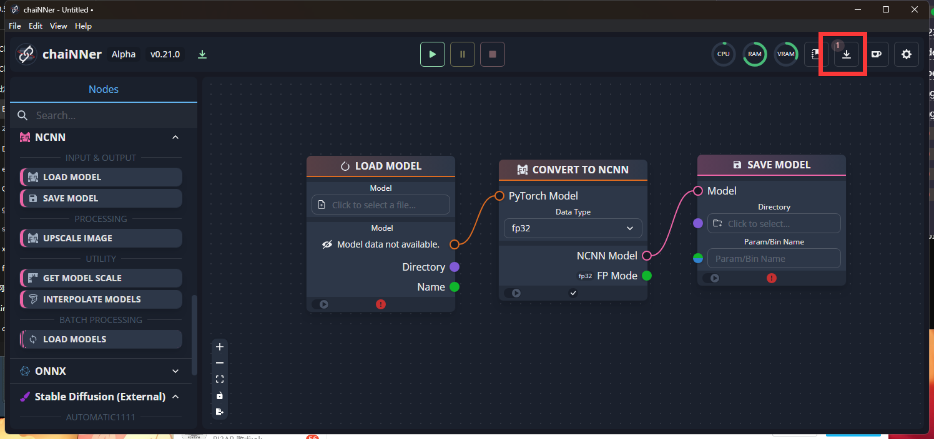Open the dependency manager download icon

click(x=847, y=54)
